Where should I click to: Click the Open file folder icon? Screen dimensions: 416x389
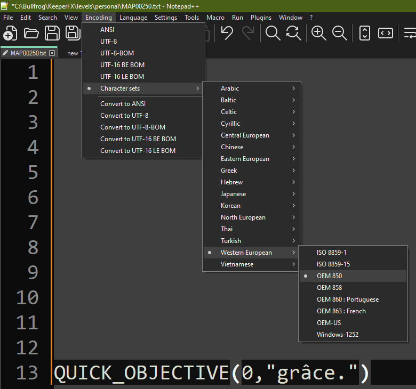[x=31, y=34]
